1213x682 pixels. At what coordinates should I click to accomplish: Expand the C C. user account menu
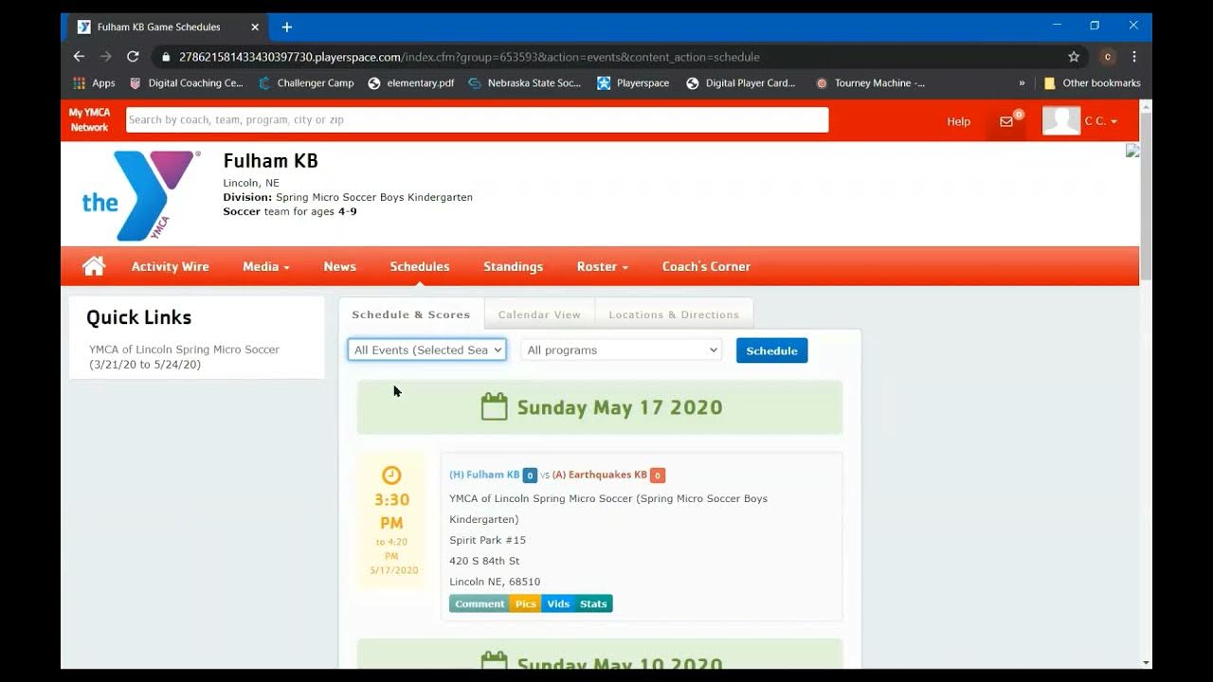tap(1100, 121)
